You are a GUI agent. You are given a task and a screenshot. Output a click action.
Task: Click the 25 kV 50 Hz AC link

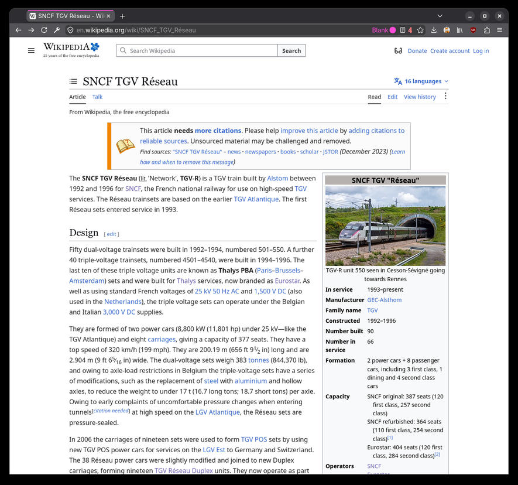pyautogui.click(x=217, y=291)
